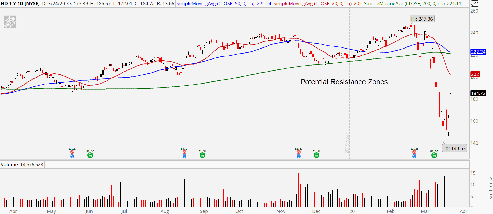The width and height of the screenshot is (493, 214).
Task: Click the date value D: 3/24/20
Action: (x=53, y=4)
